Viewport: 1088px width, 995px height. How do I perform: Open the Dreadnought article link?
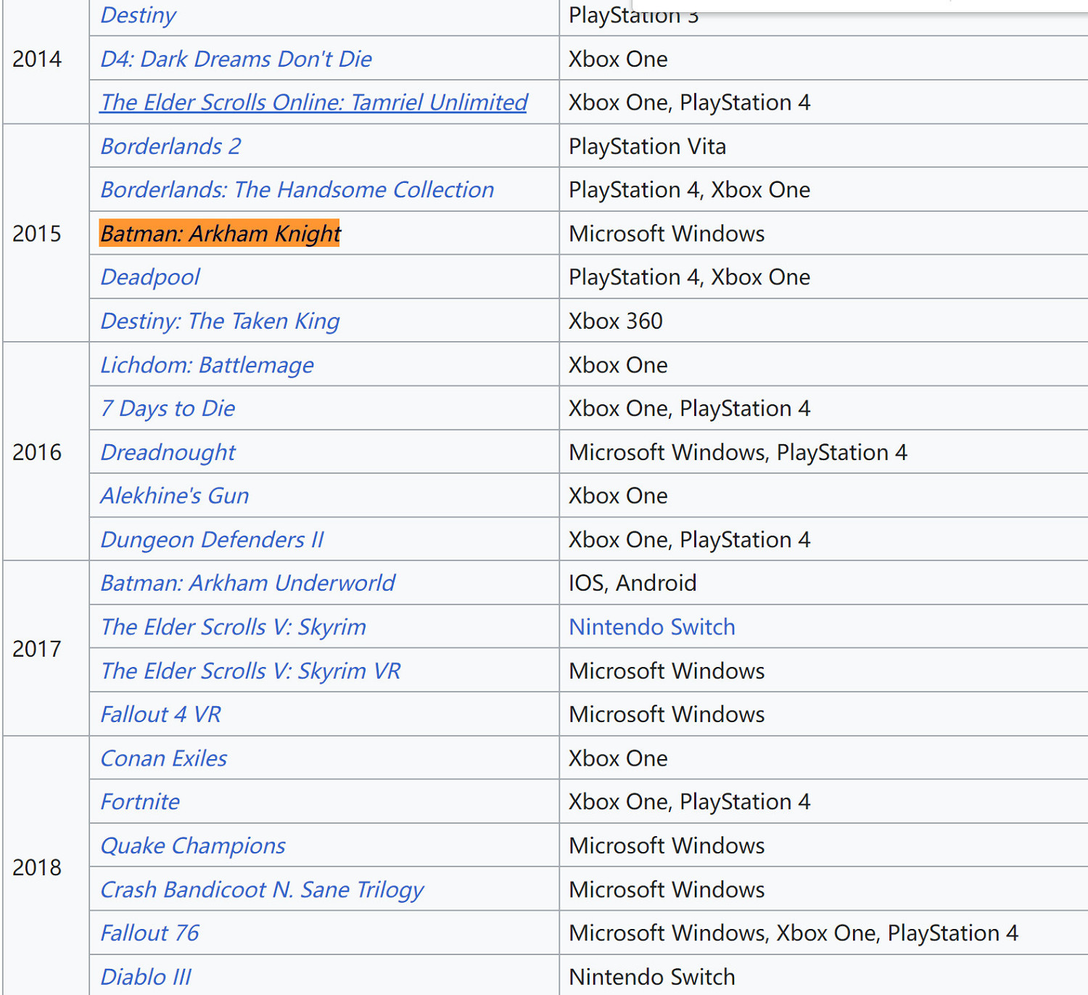point(168,452)
